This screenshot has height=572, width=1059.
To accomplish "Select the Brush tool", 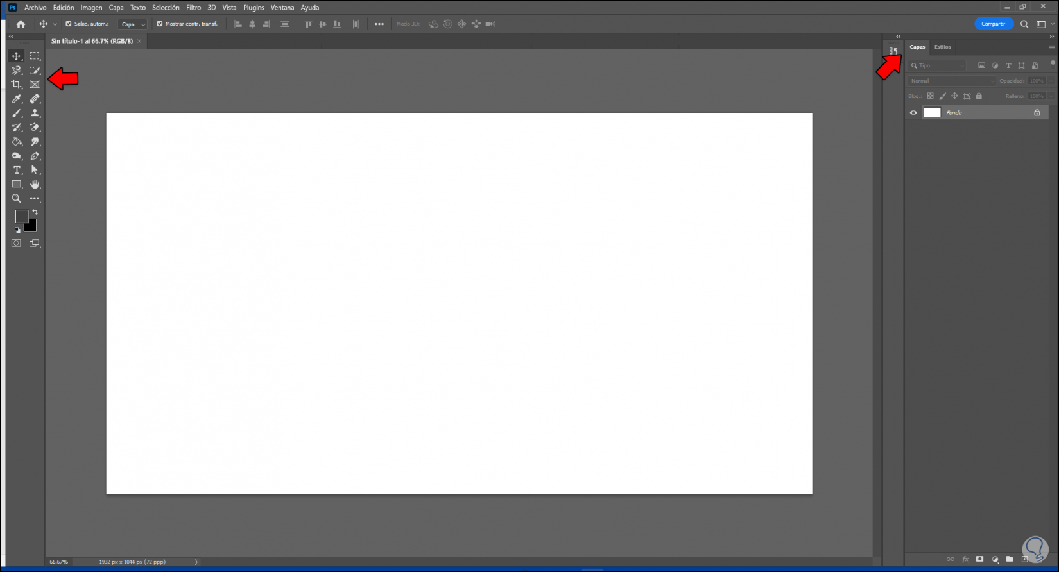I will pos(17,113).
